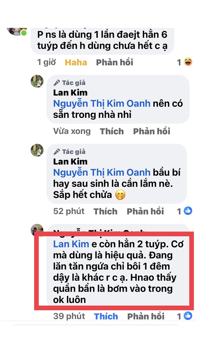Viewport: 198px width, 353px height.
Task: Tap the Tác giả badge on second reply
Action: [x=69, y=152]
